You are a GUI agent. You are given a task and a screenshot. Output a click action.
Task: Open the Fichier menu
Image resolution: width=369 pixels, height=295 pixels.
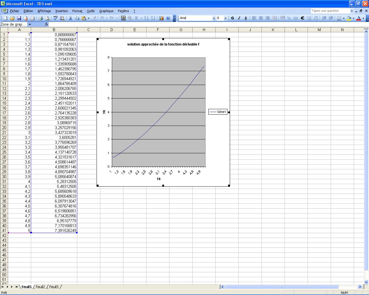[x=14, y=11]
